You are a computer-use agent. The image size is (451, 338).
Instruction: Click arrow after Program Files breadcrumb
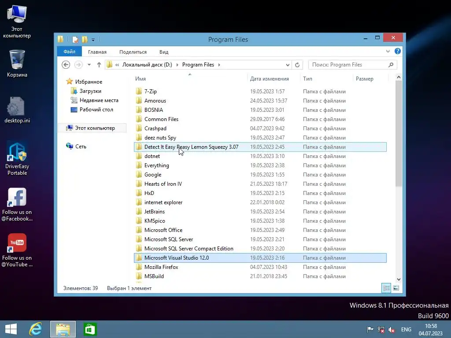click(x=219, y=65)
